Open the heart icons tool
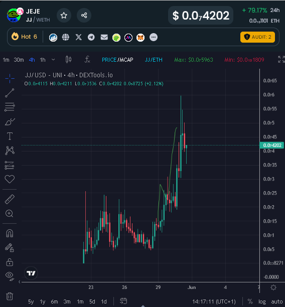The width and height of the screenshot is (285, 307). [x=10, y=179]
